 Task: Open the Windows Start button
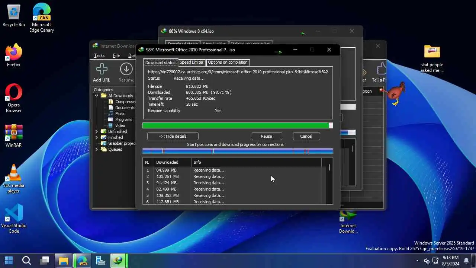[9, 260]
